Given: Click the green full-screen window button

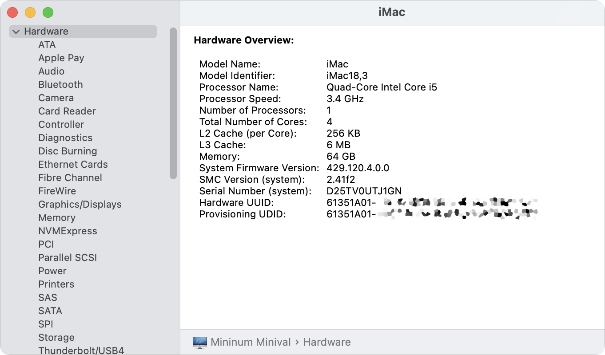Looking at the screenshot, I should (x=48, y=12).
